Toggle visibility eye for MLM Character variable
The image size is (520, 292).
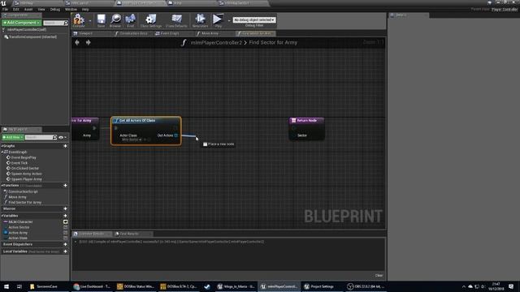(x=65, y=221)
